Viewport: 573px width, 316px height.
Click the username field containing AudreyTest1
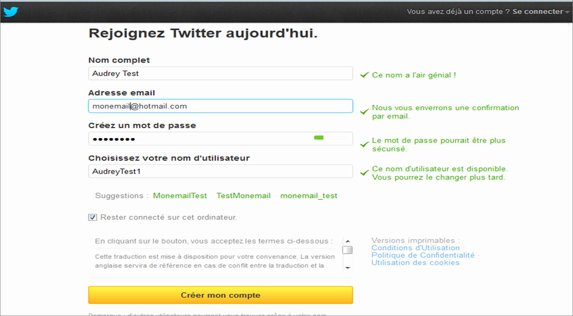(x=221, y=171)
